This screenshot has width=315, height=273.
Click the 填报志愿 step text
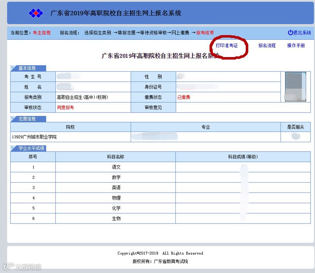(126, 33)
